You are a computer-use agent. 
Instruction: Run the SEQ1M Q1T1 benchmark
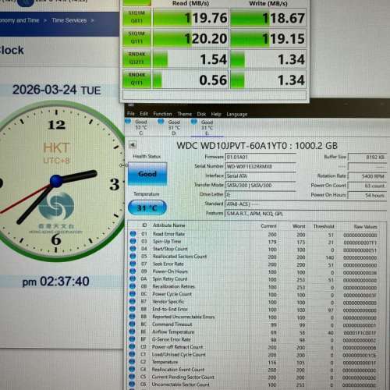(136, 38)
